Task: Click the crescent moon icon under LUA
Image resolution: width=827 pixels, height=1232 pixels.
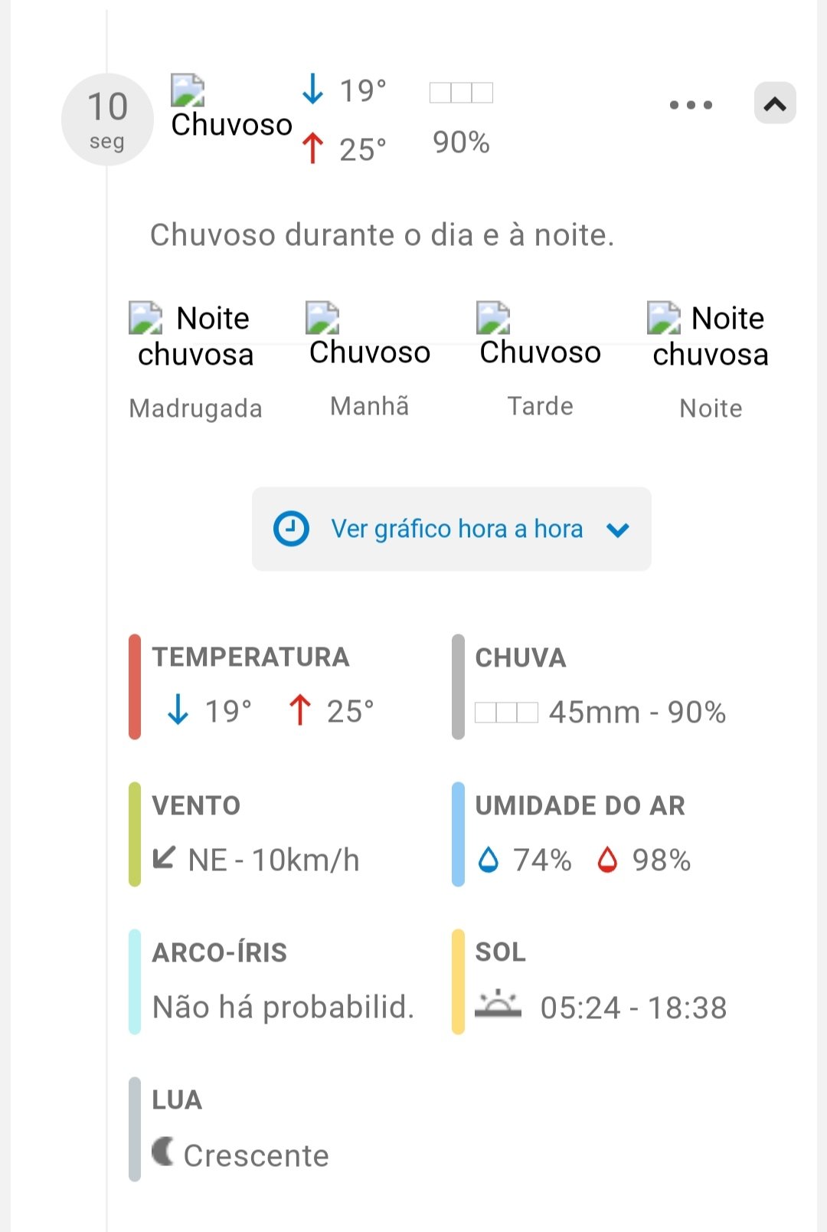Action: [162, 1152]
